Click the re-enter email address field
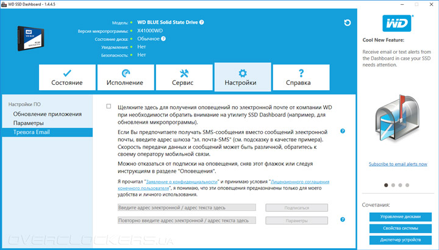The height and width of the screenshot is (250, 439). point(187,220)
